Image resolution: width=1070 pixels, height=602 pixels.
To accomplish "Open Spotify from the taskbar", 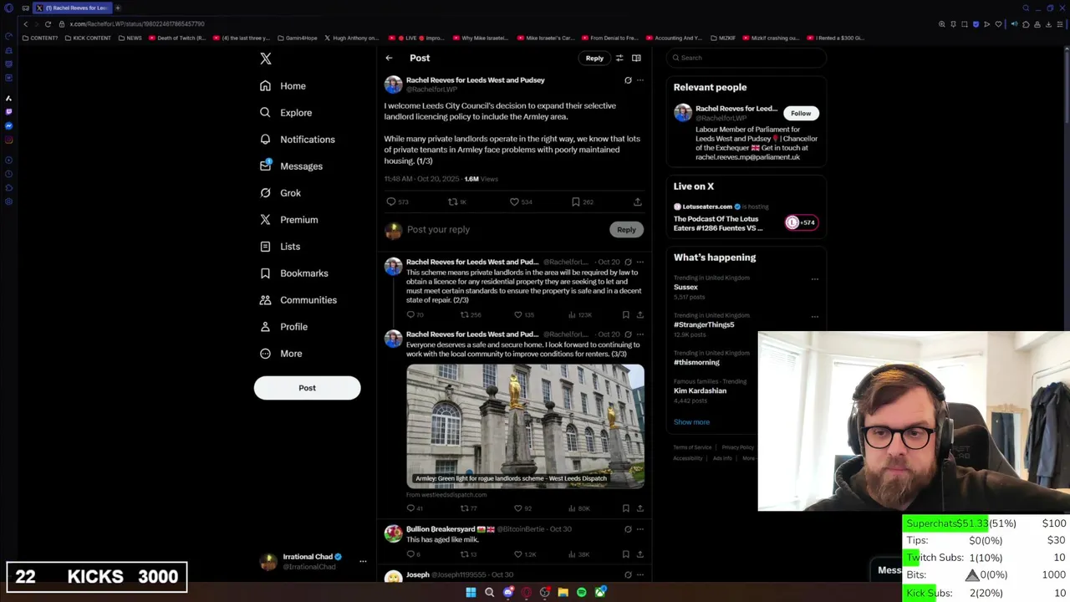I will click(582, 593).
